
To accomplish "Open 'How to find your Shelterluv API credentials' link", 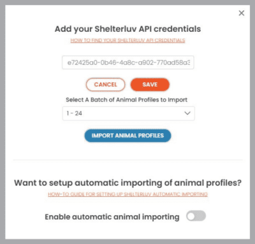I will (127, 40).
